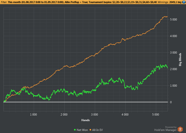Click the 4 000 hands axis label
The image size is (186, 133).
[125, 115]
